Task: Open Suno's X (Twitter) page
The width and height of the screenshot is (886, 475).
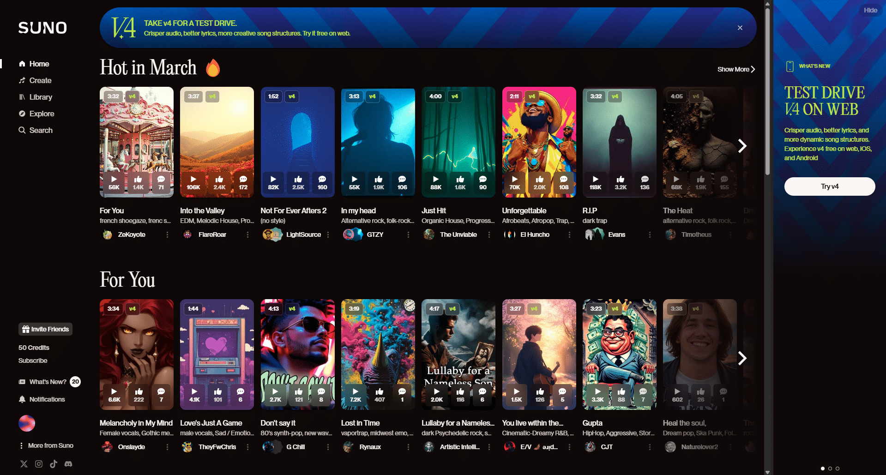Action: [24, 464]
